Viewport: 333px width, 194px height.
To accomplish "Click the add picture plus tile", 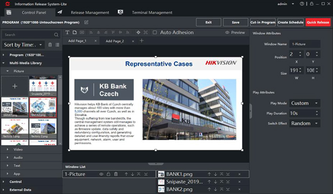I will point(15,86).
